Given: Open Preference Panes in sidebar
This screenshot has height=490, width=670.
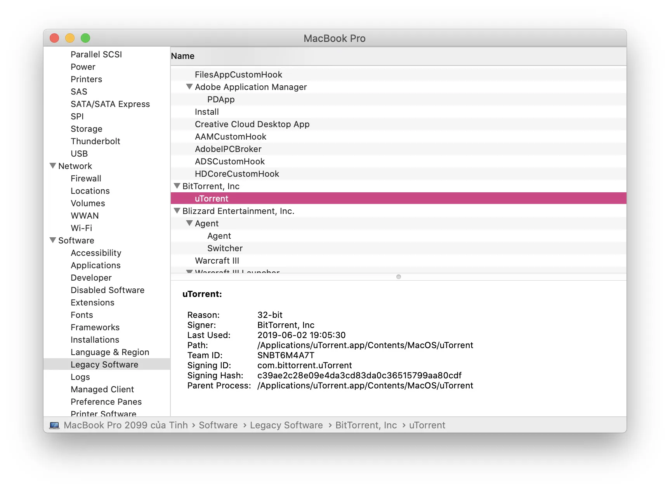Looking at the screenshot, I should pos(106,402).
